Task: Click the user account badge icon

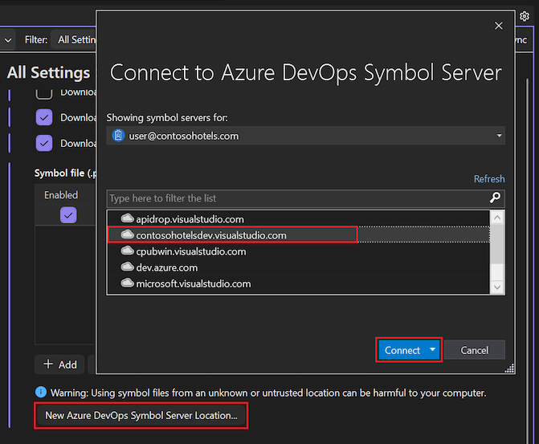Action: (x=118, y=136)
